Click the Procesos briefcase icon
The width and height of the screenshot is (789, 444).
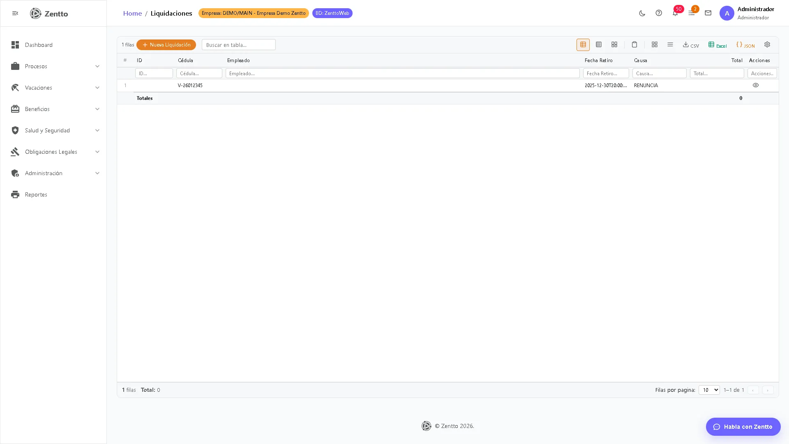pyautogui.click(x=15, y=66)
